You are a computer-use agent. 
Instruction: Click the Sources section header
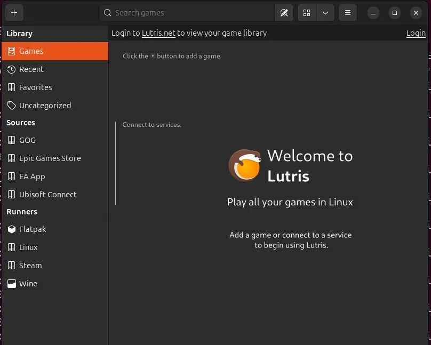point(21,123)
